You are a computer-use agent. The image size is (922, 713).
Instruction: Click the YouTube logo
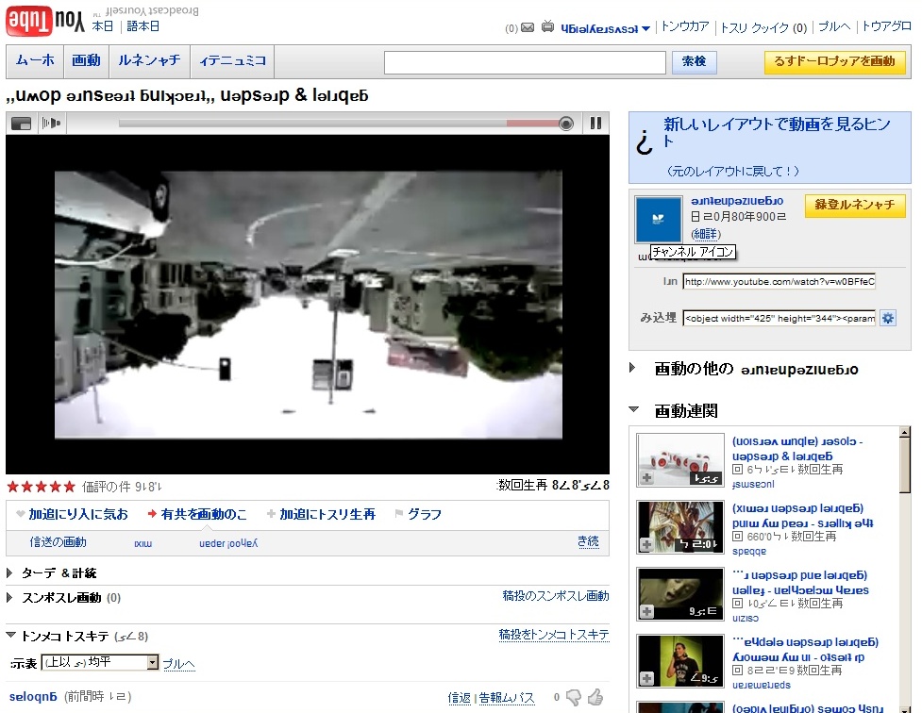click(43, 19)
